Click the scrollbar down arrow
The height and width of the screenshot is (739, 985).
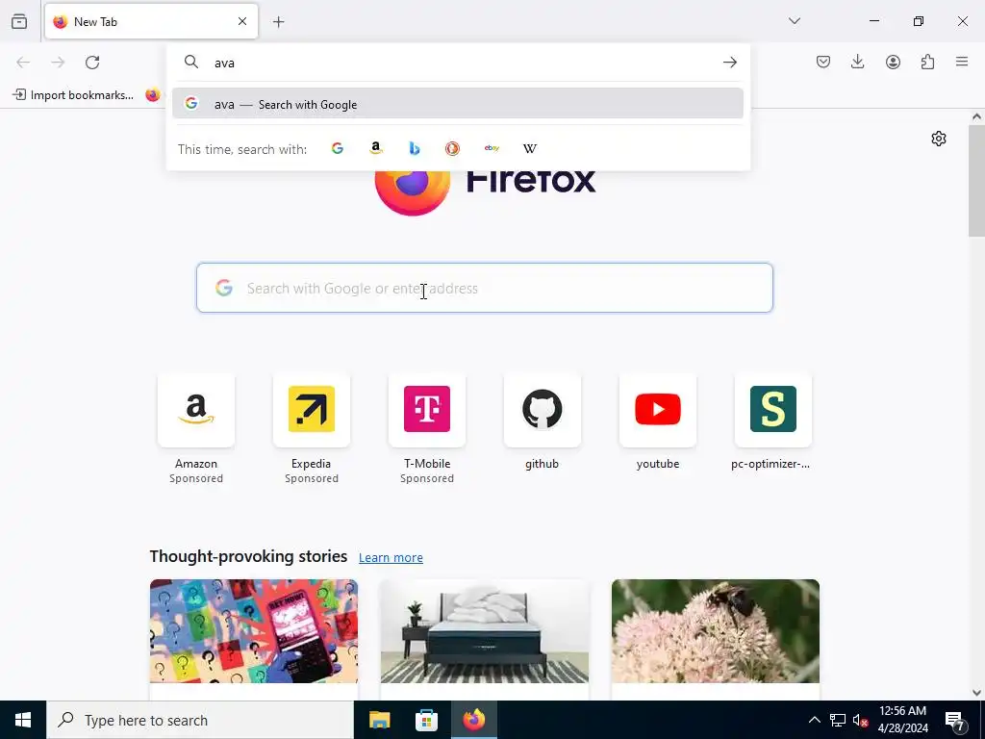pos(976,693)
